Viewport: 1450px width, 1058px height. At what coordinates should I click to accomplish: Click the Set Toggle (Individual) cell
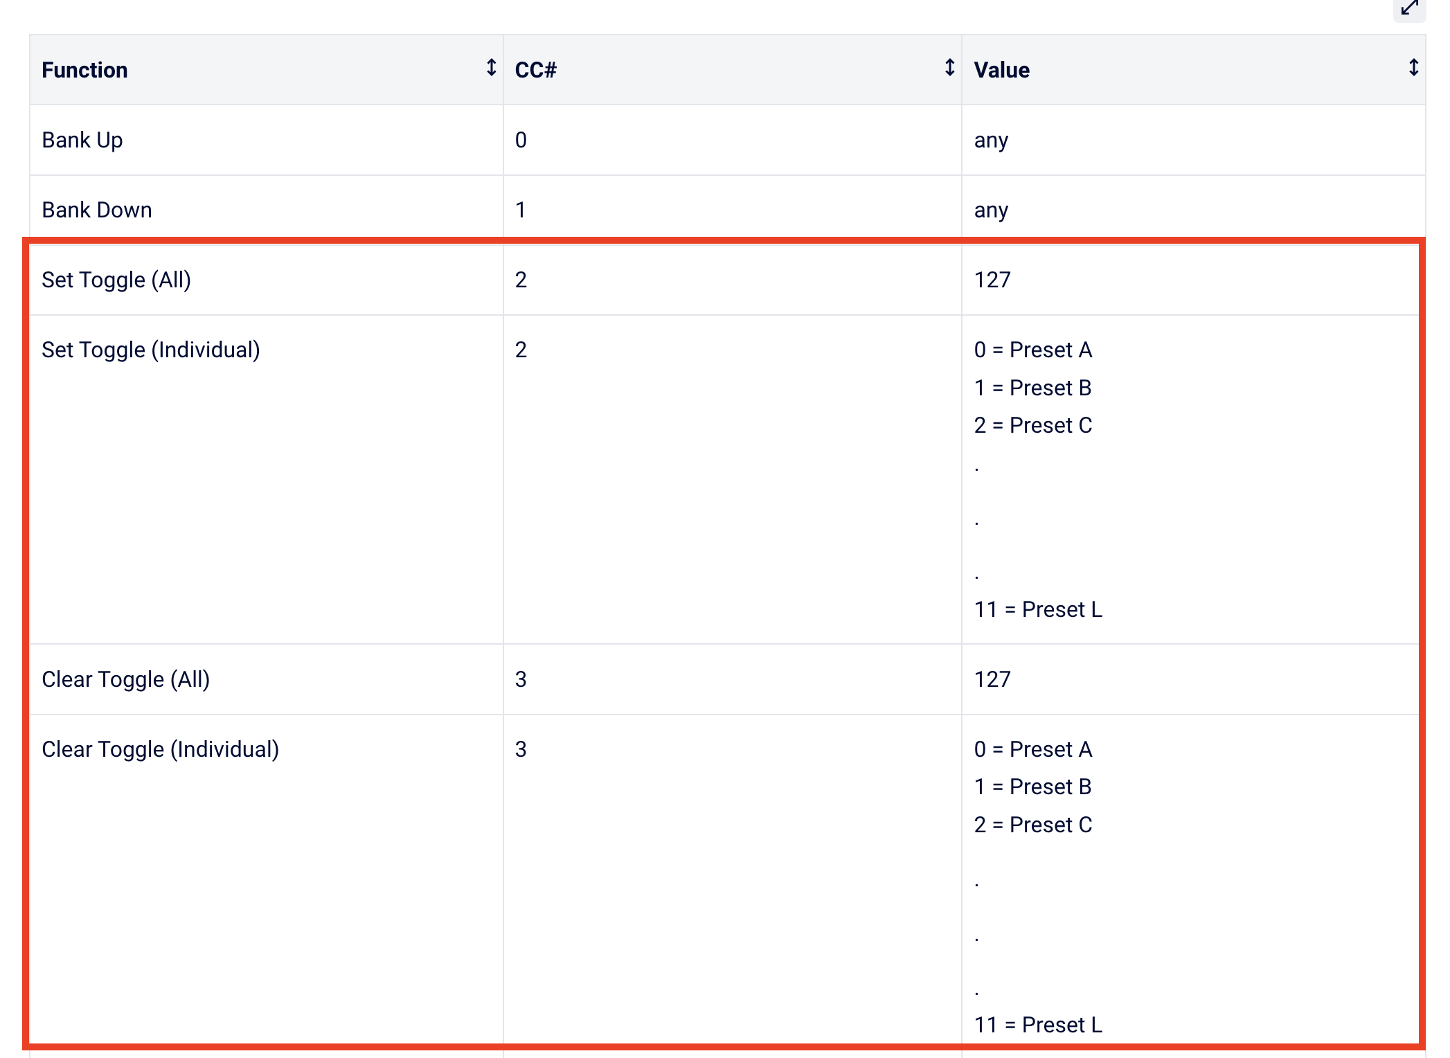pyautogui.click(x=151, y=350)
